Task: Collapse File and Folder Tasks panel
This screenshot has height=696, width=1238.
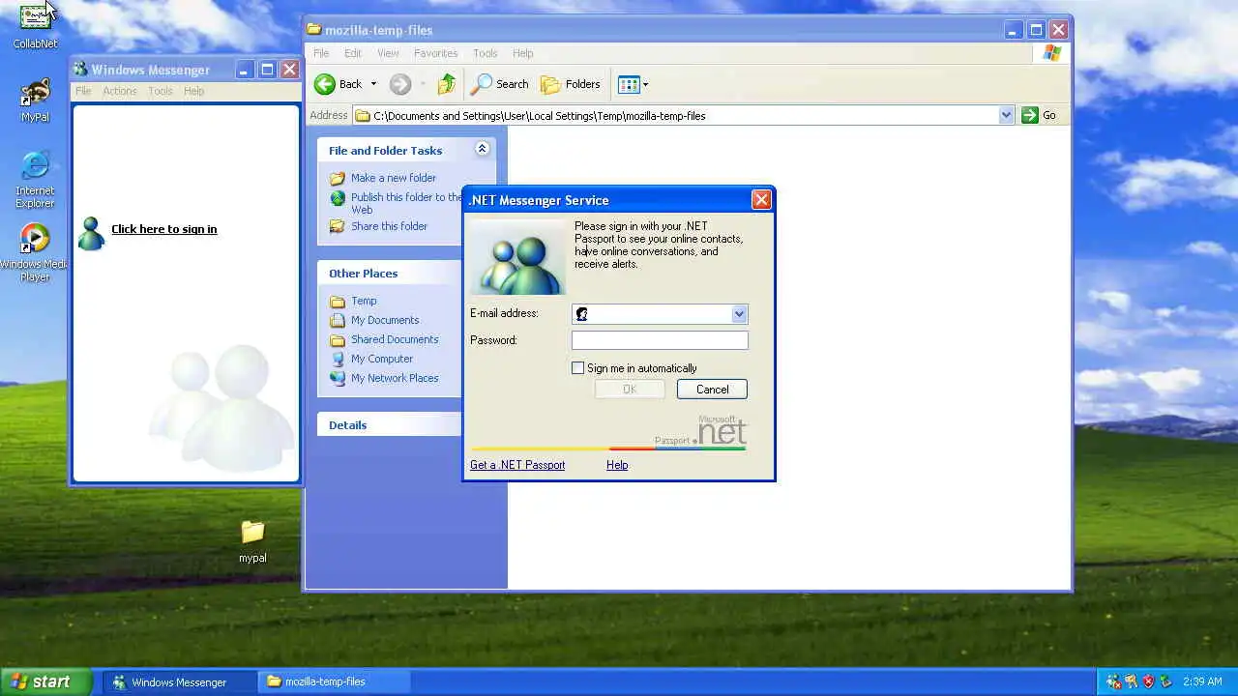Action: point(482,149)
